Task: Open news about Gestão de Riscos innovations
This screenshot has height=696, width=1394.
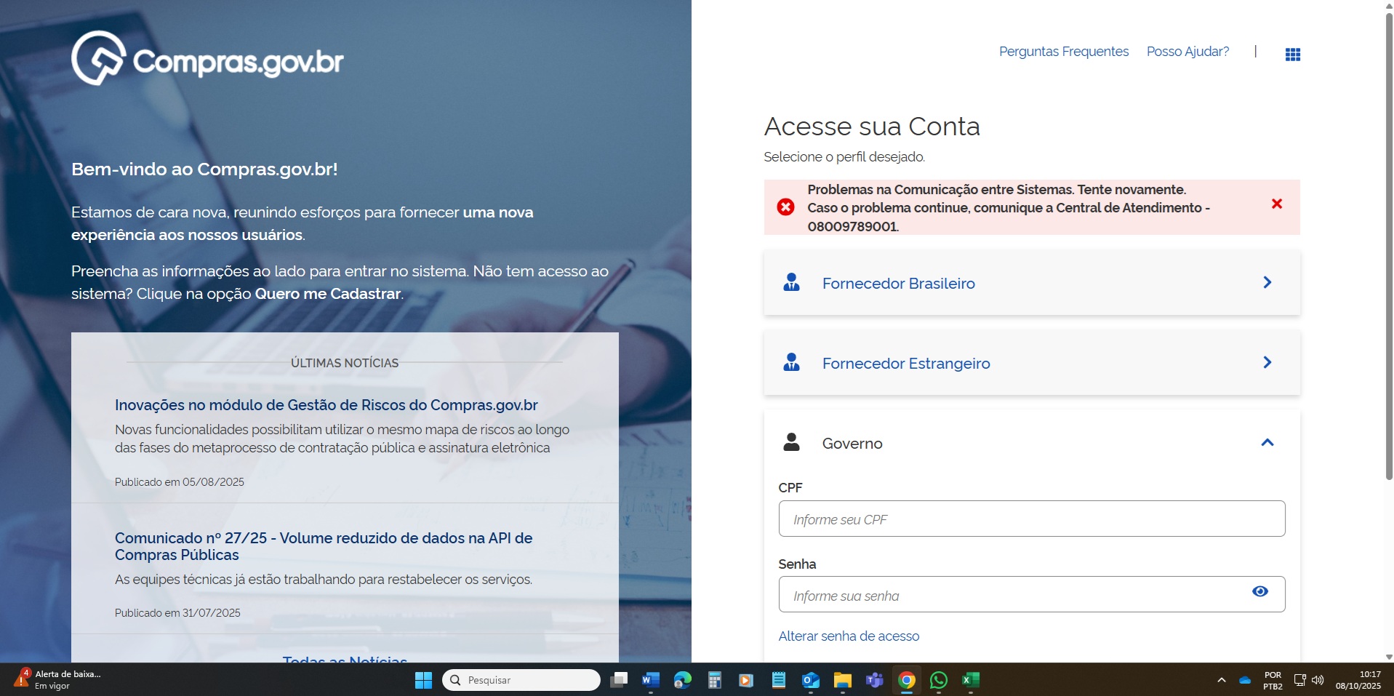Action: coord(327,405)
